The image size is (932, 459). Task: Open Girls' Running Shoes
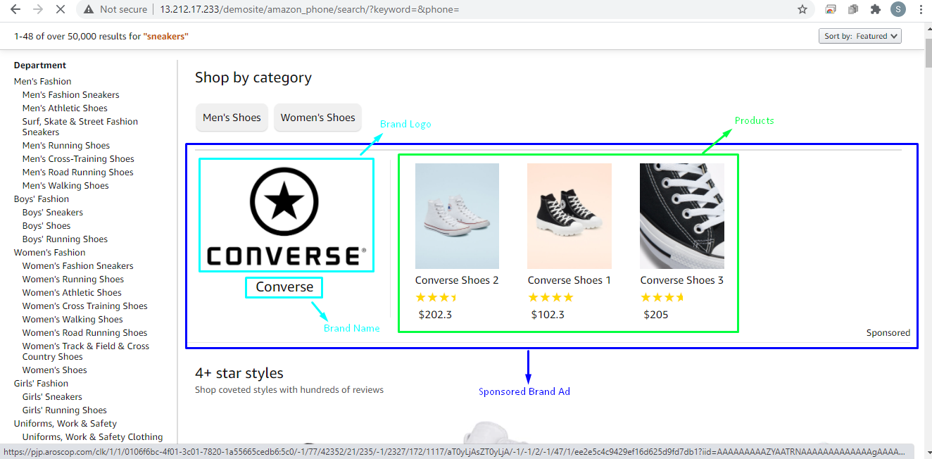65,410
